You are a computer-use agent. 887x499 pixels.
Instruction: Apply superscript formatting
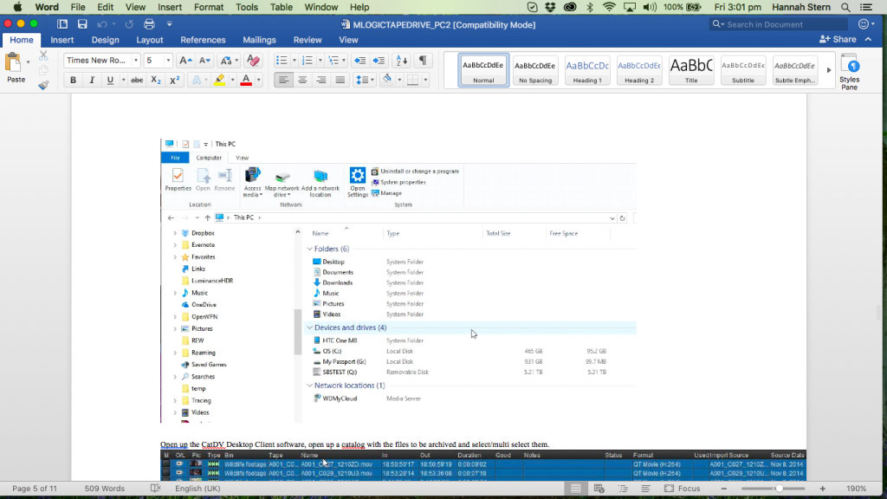(175, 81)
